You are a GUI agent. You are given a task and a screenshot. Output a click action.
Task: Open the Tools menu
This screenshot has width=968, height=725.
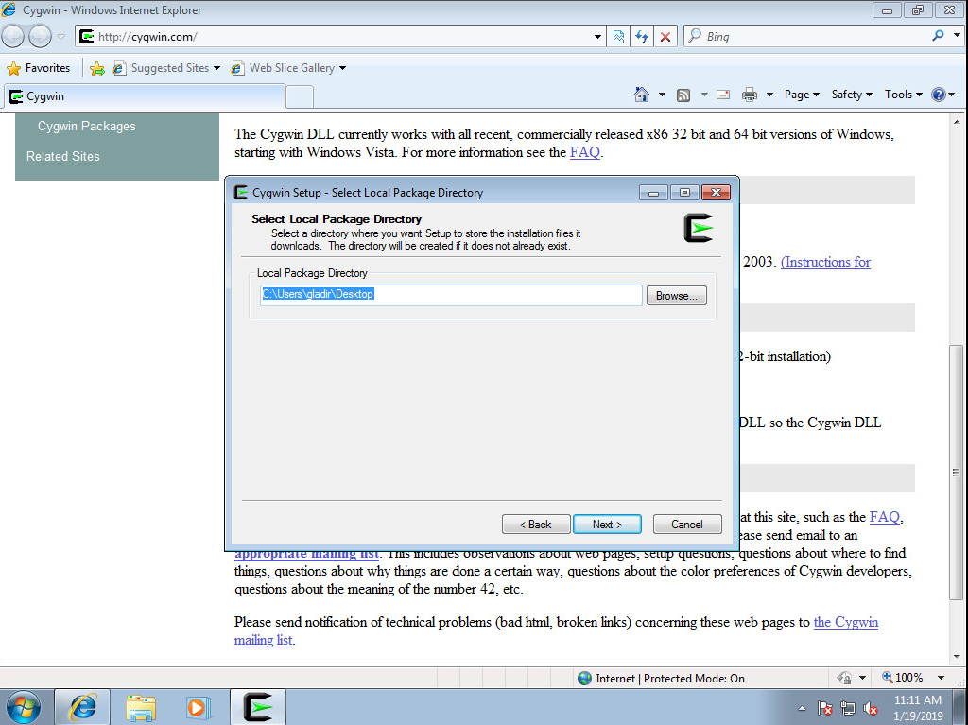point(903,95)
